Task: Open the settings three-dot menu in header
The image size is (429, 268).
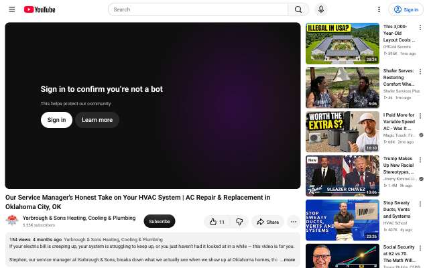Action: point(379,9)
